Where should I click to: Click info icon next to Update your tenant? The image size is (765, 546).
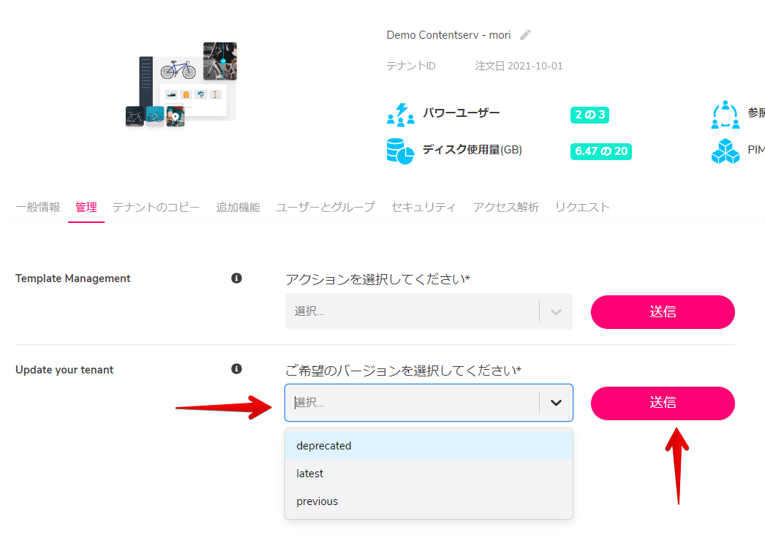[x=236, y=369]
